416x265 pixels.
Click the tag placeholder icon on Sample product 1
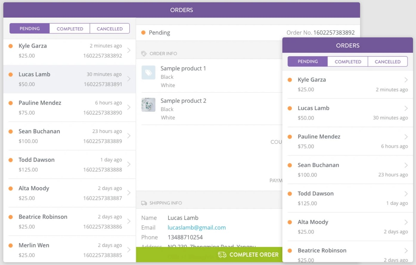(149, 72)
